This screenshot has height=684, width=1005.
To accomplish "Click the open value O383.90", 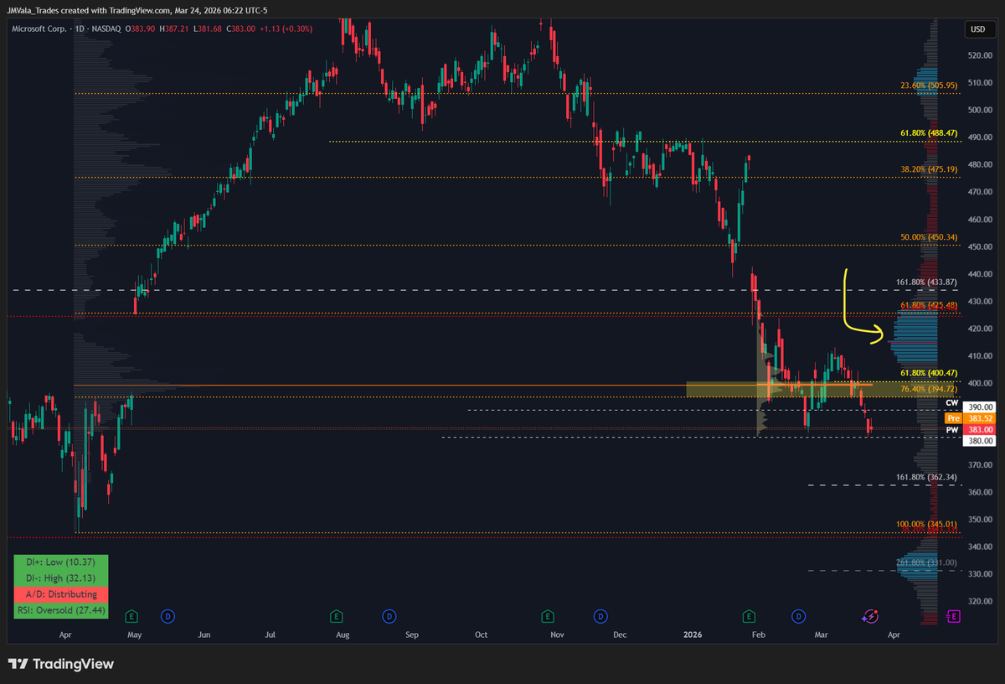I will [x=141, y=29].
